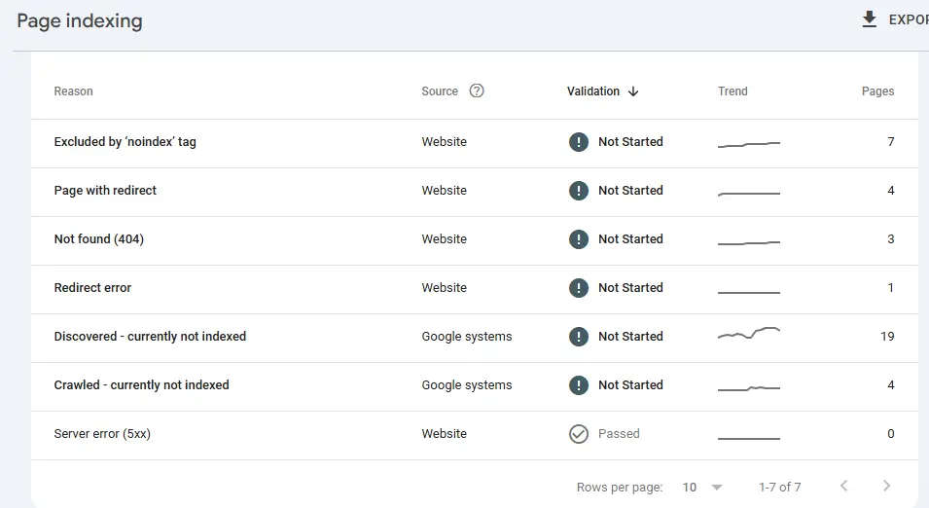
Task: Open Redirect error reason
Action: (x=92, y=287)
